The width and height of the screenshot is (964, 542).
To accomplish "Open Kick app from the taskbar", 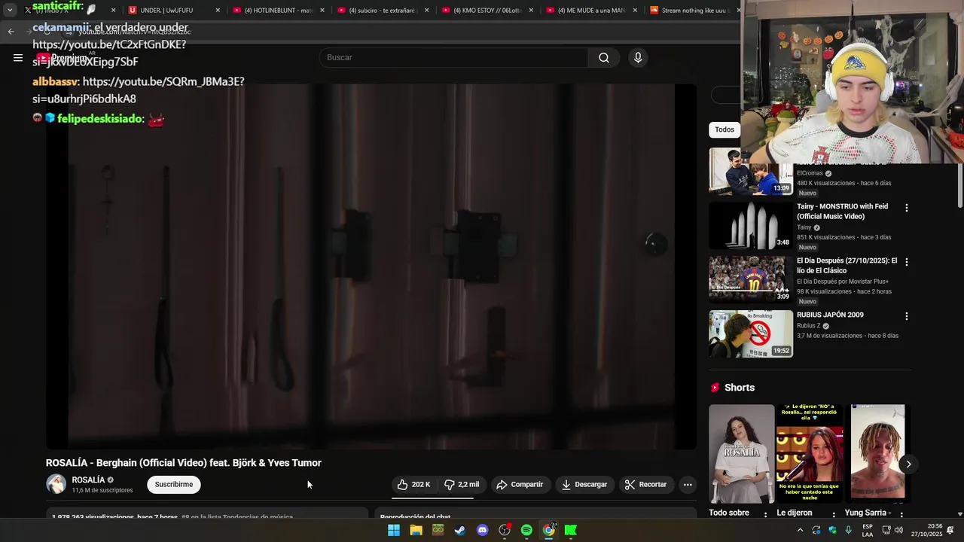I will 571,530.
